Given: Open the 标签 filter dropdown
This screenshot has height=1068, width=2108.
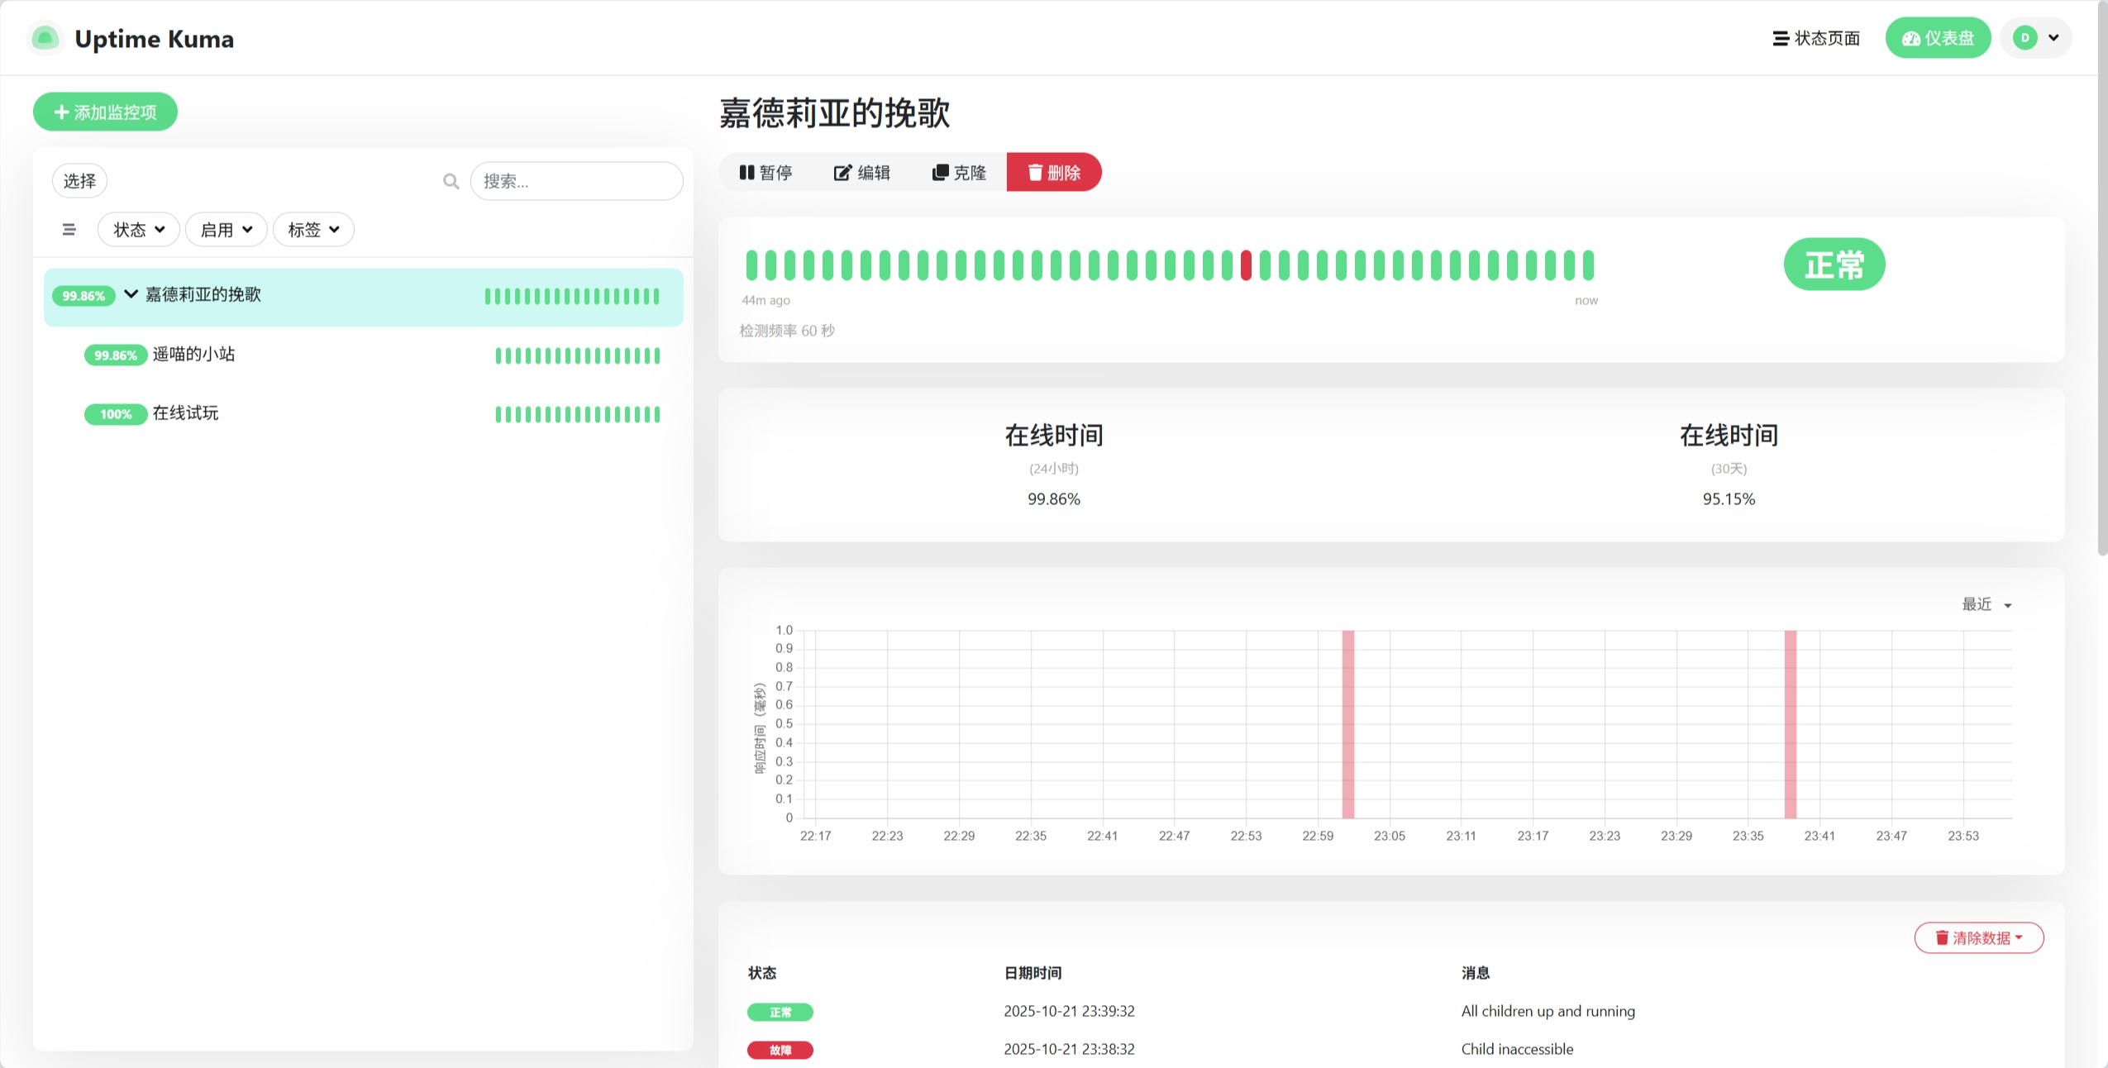Looking at the screenshot, I should tap(313, 230).
